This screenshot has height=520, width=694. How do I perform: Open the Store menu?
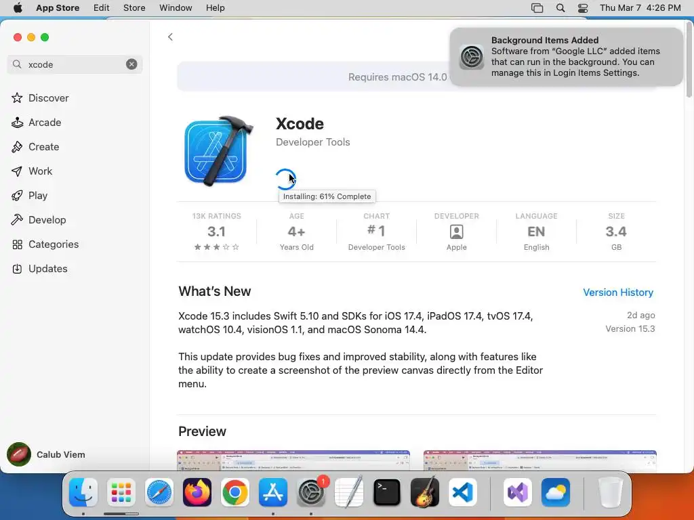tap(134, 8)
